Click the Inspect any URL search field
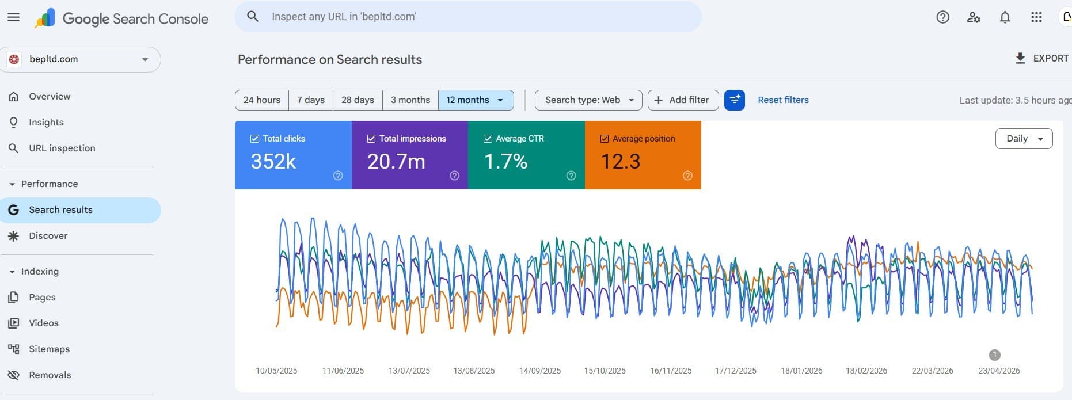The image size is (1072, 400). pyautogui.click(x=468, y=17)
